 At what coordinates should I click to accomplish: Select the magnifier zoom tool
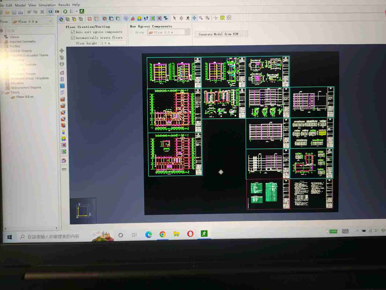201,18
